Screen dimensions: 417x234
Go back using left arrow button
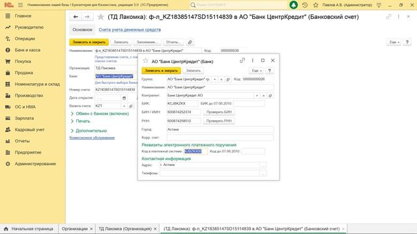click(76, 17)
